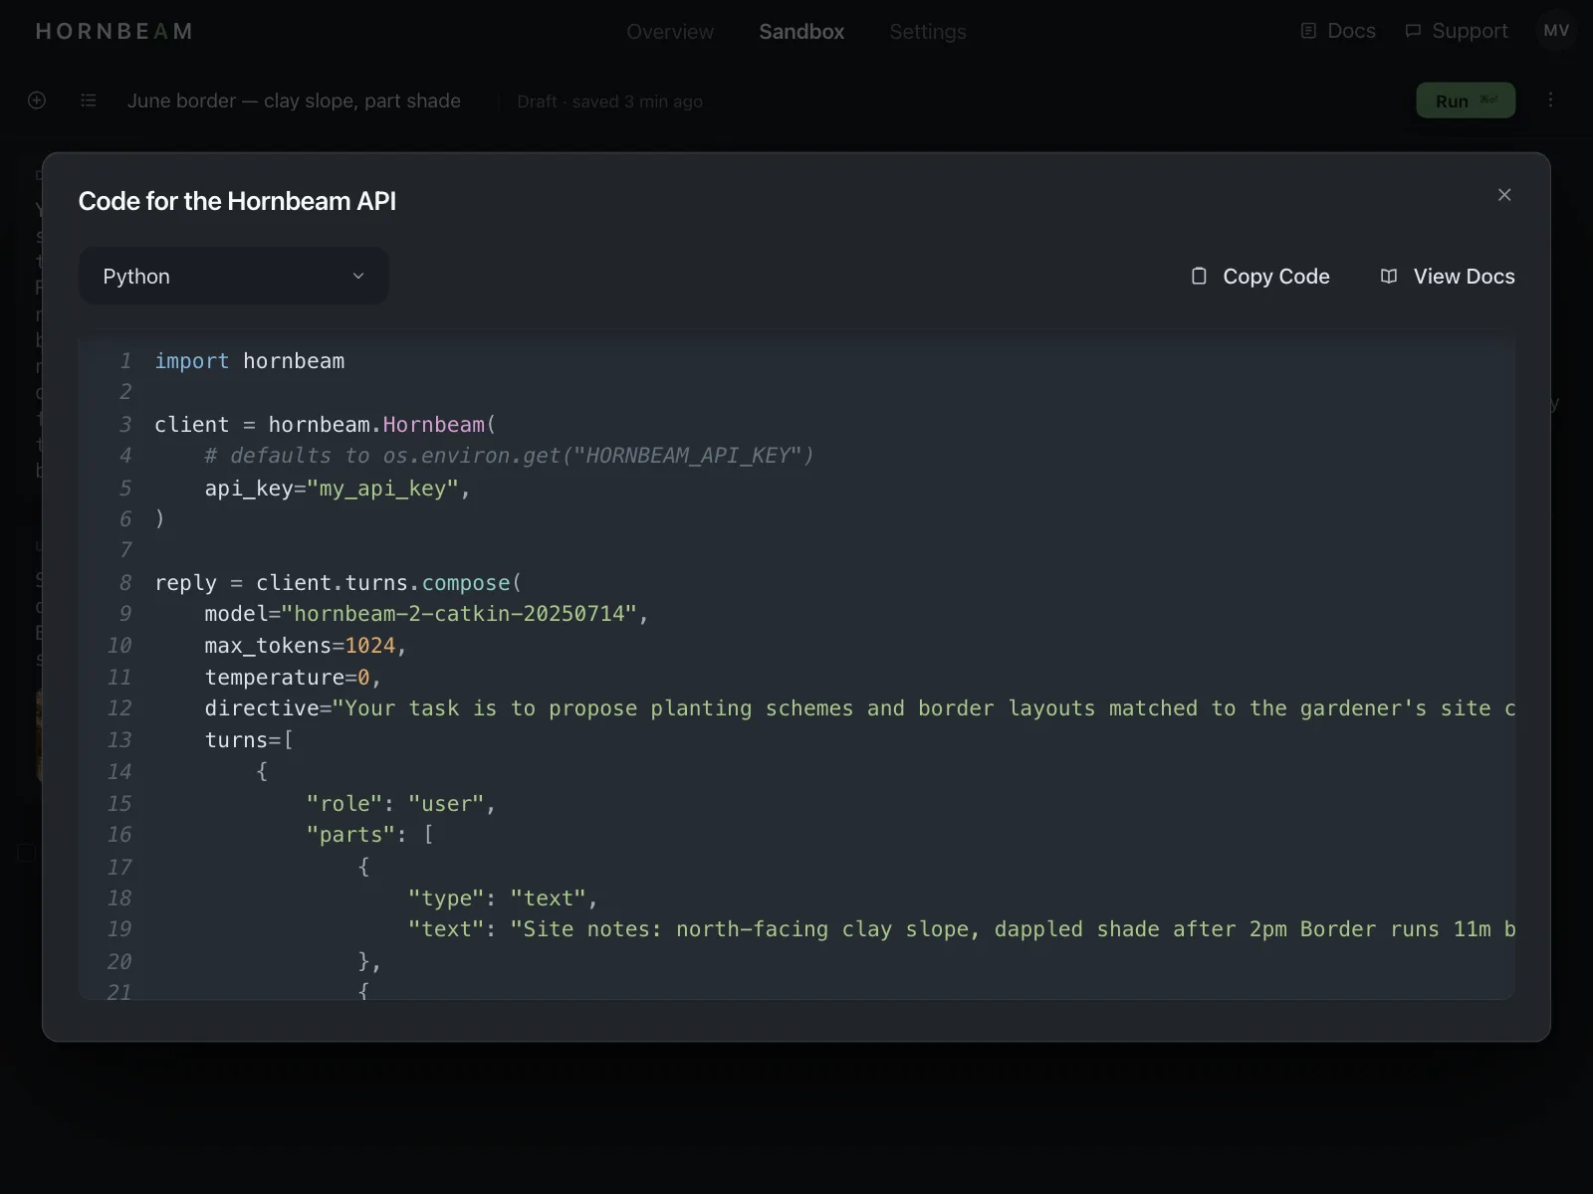Viewport: 1593px width, 1194px height.
Task: Click the Code for the Hornbeam API heading
Action: point(237,201)
